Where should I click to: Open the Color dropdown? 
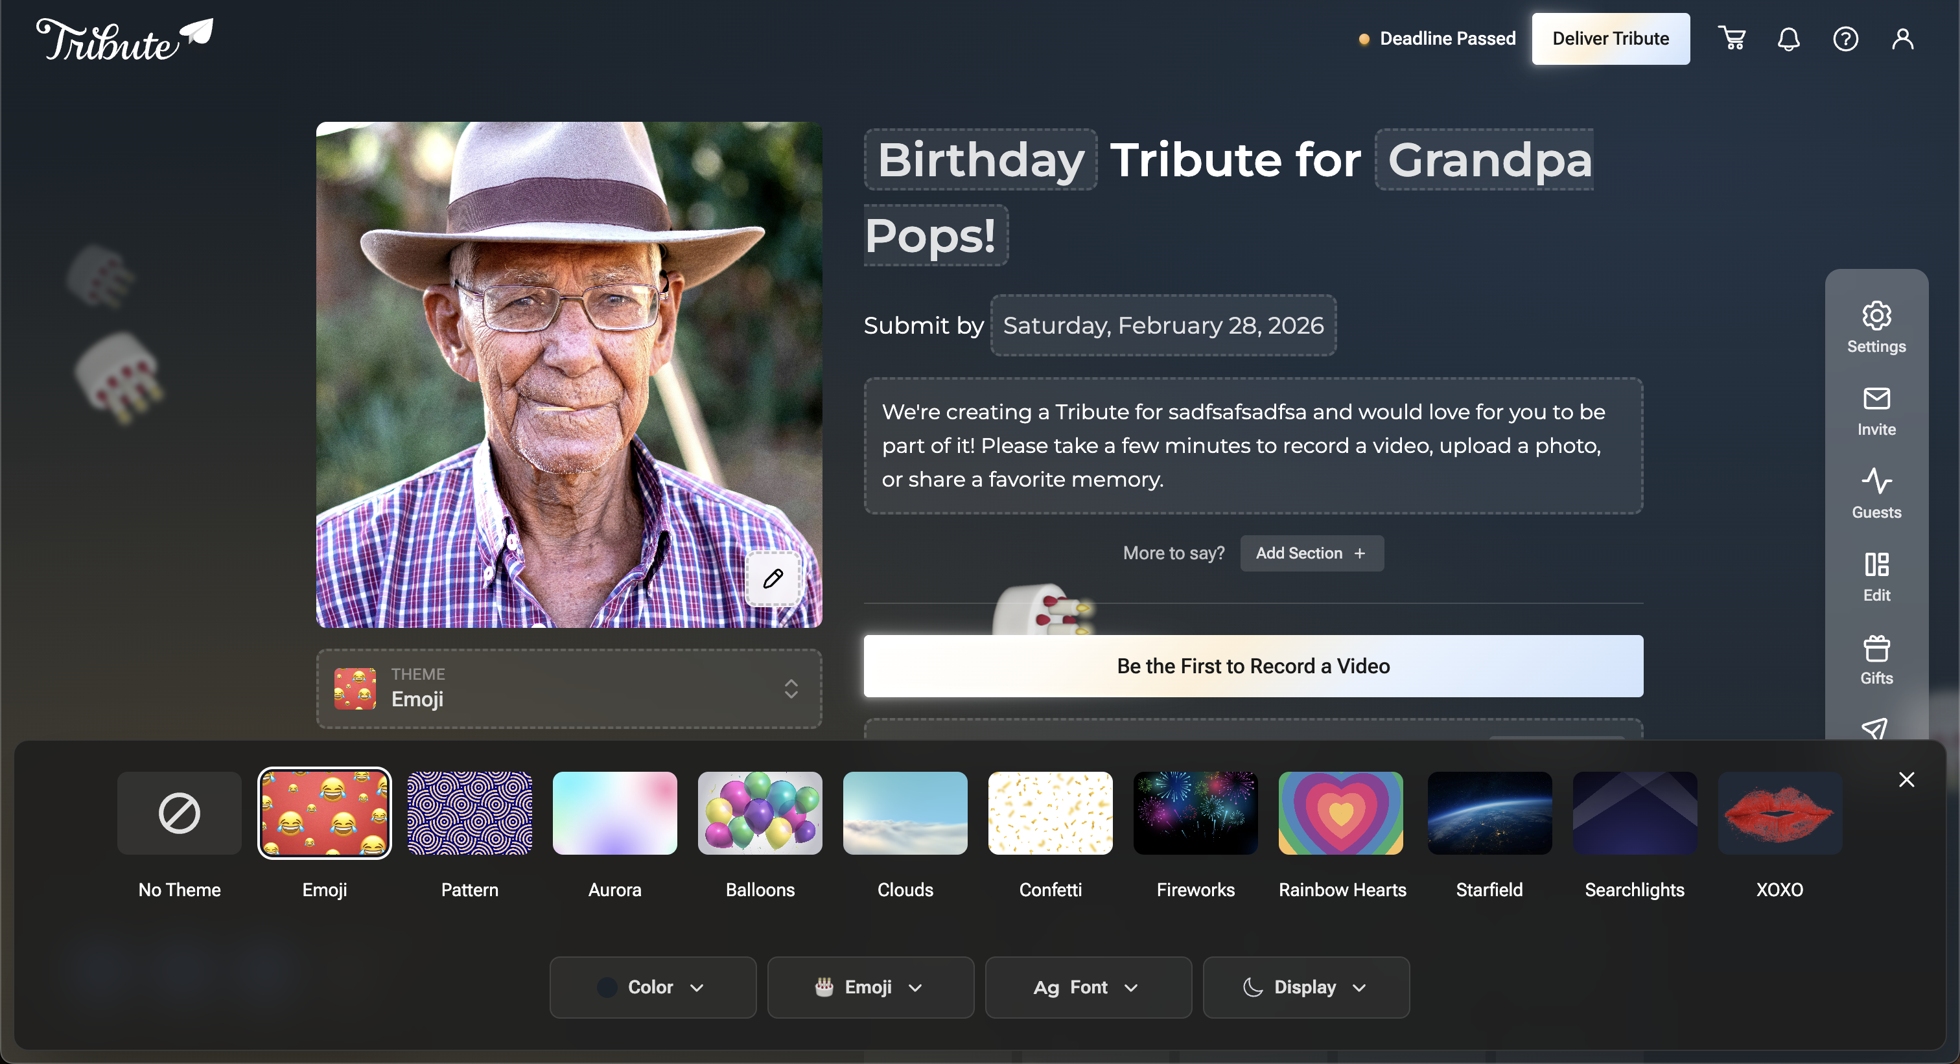[x=653, y=986]
